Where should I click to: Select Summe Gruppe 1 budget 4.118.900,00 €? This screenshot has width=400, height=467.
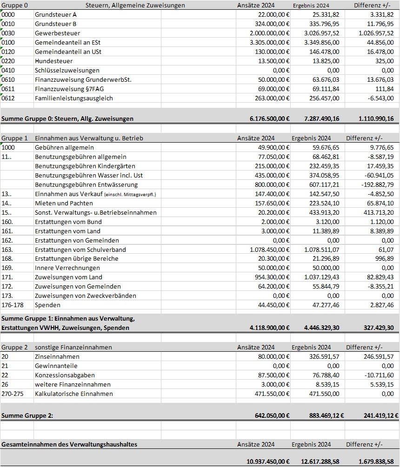coord(269,328)
